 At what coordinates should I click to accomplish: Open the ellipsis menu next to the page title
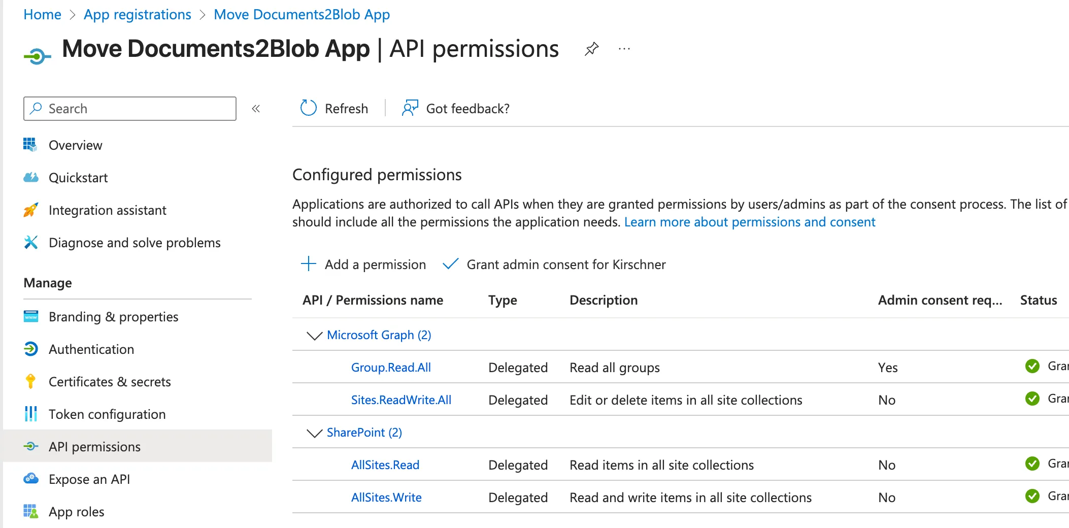coord(624,49)
